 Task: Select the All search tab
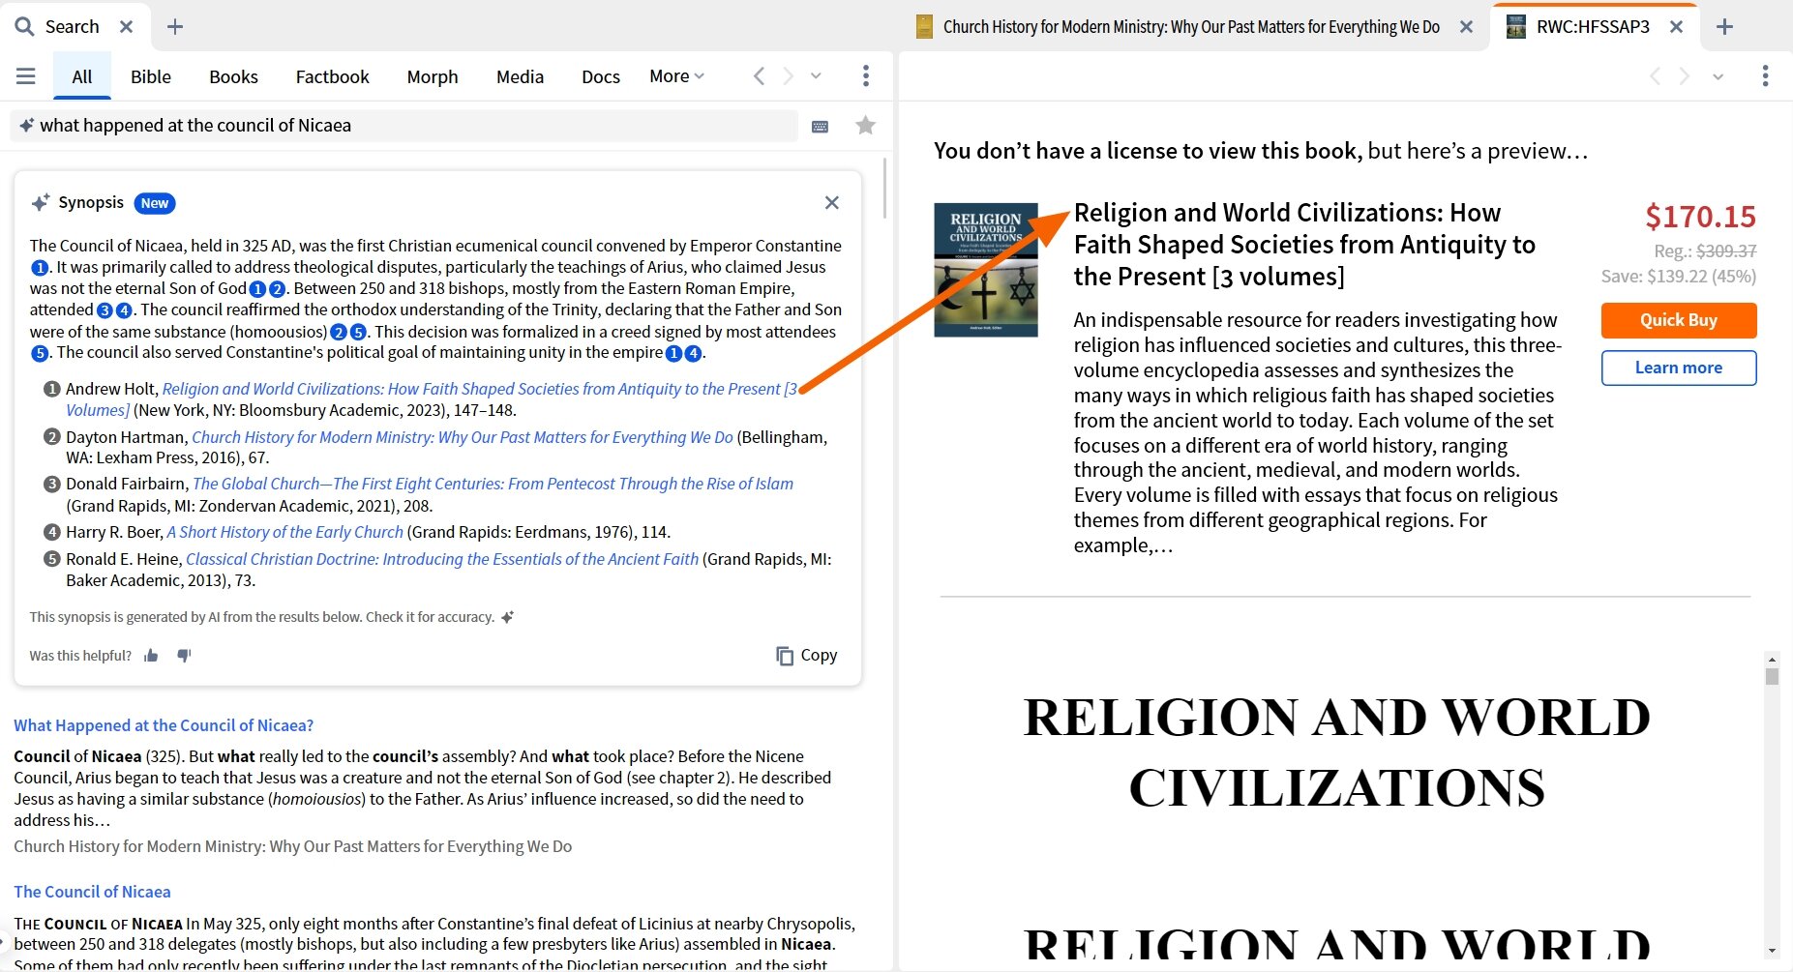pyautogui.click(x=82, y=76)
